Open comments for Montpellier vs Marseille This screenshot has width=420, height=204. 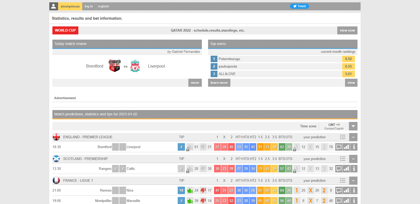[x=339, y=201]
